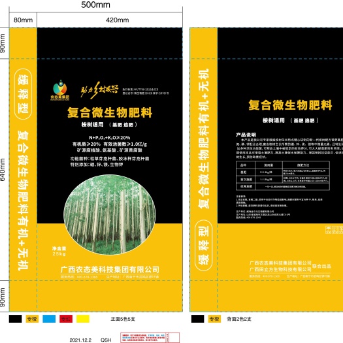Click the 基肥 row in the table
The width and height of the screenshot is (343, 343).
pos(283,172)
